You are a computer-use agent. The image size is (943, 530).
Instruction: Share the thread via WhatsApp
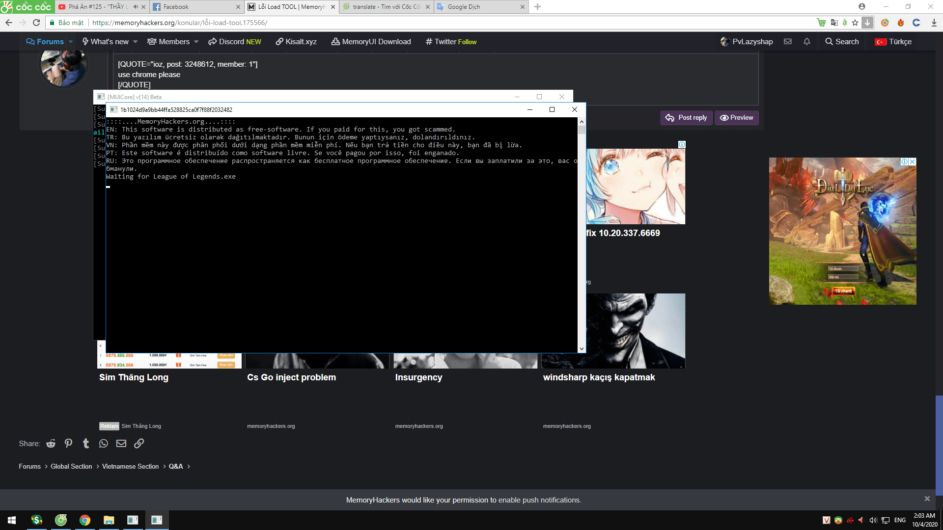coord(103,444)
